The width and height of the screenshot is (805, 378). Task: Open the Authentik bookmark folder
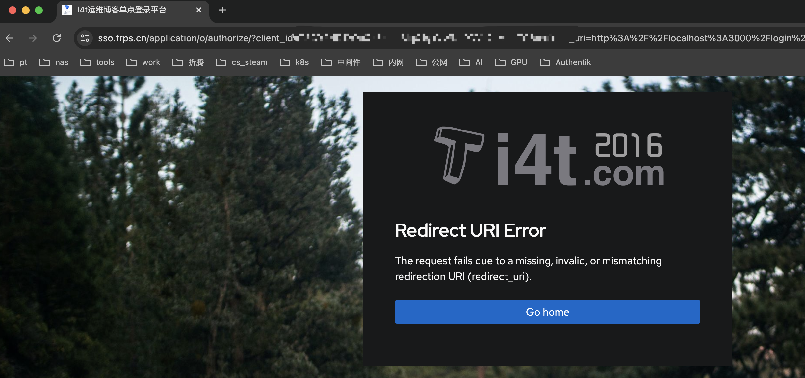(565, 62)
